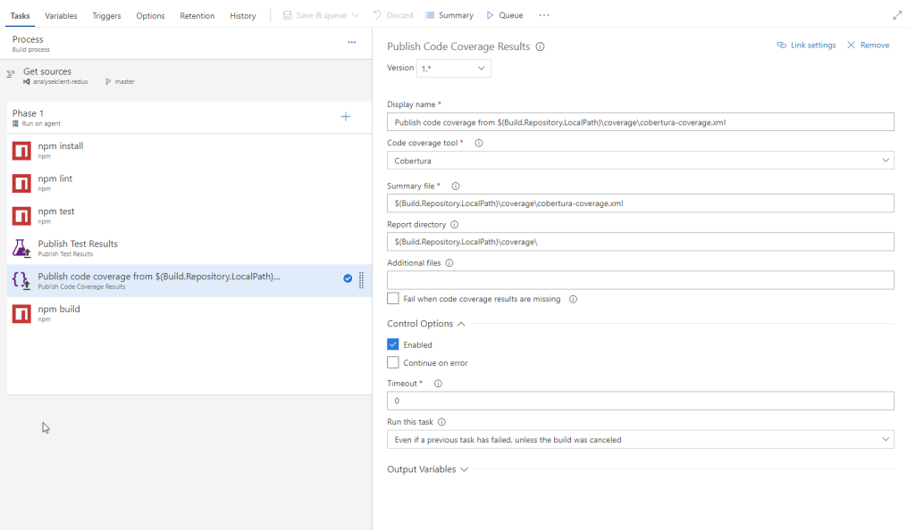Screen dimensions: 915x530
Task: Click the npm install task icon
Action: pyautogui.click(x=21, y=151)
